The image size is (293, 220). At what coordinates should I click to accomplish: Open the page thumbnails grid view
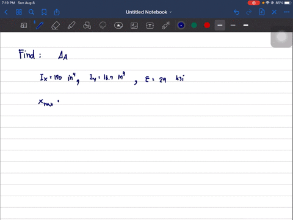[x=19, y=12]
